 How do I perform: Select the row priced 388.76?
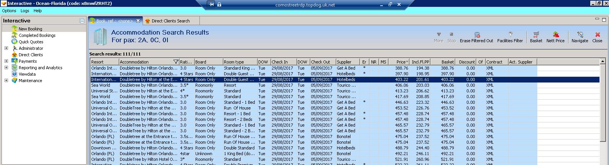pyautogui.click(x=345, y=68)
